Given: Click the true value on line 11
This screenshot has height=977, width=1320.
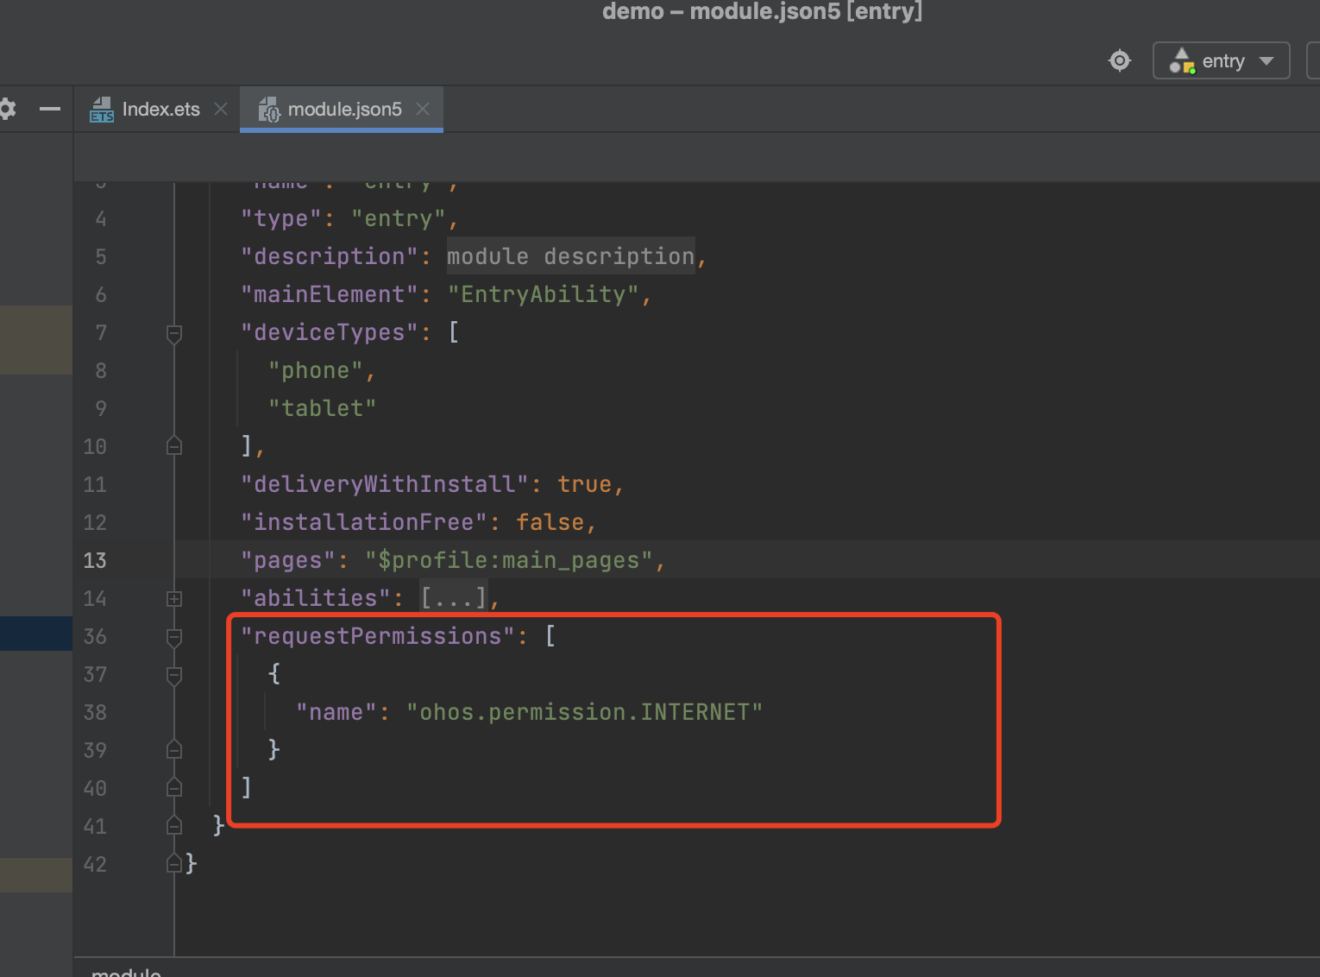Looking at the screenshot, I should (585, 484).
